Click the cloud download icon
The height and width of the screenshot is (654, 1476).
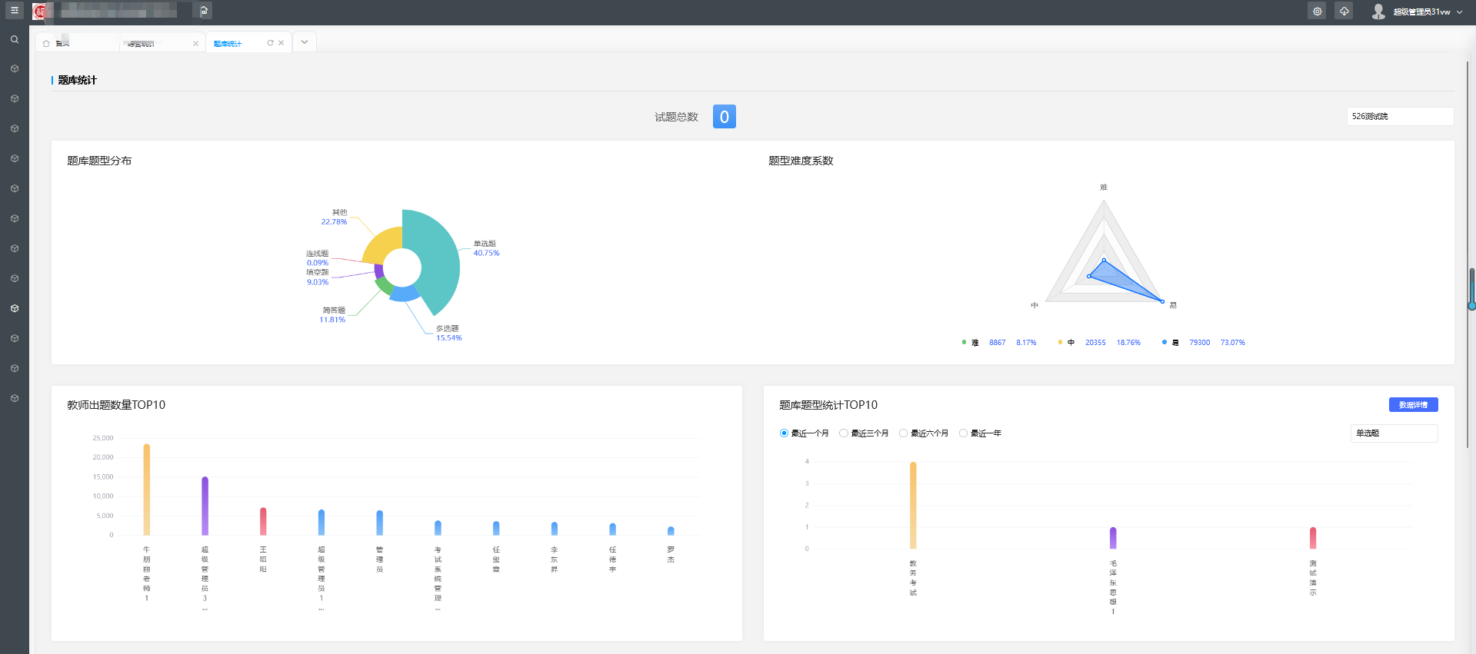[x=1344, y=12]
